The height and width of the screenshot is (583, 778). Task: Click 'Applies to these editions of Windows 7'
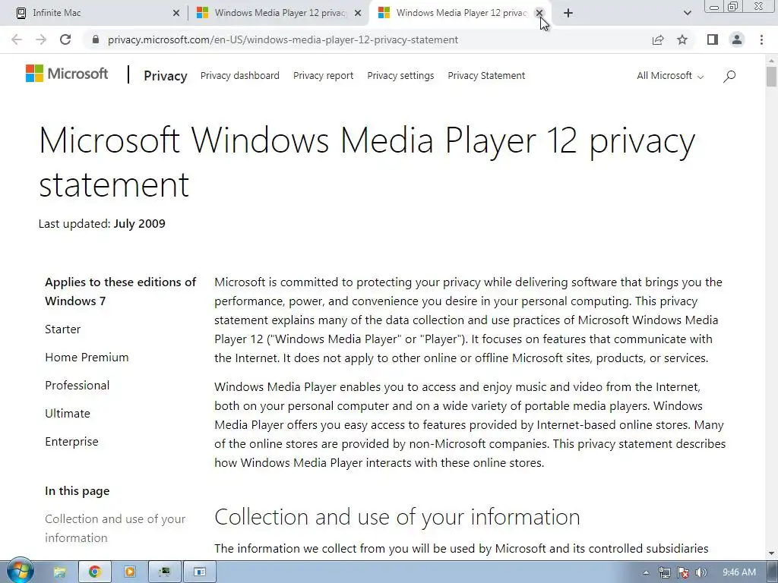[x=121, y=291]
